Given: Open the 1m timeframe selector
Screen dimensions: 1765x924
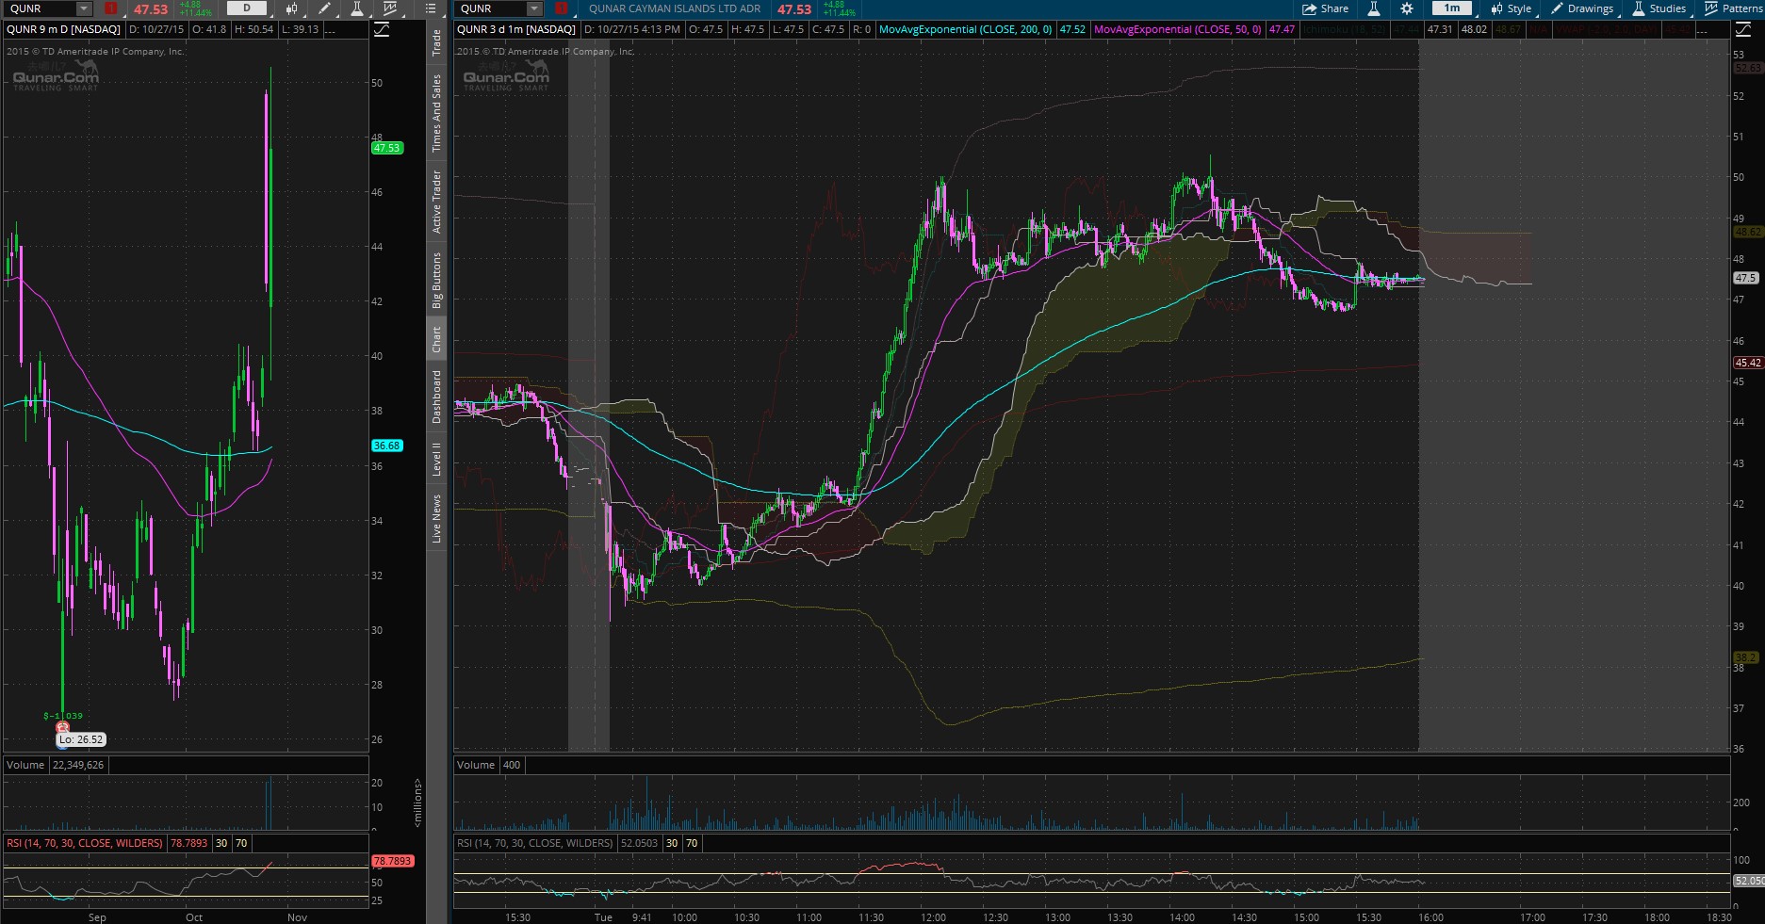Looking at the screenshot, I should pyautogui.click(x=1452, y=8).
